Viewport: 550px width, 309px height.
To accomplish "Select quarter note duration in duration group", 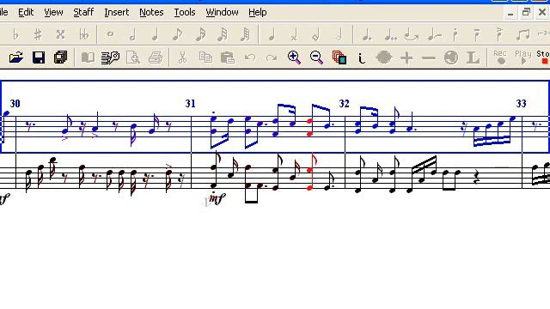I will pos(155,34).
